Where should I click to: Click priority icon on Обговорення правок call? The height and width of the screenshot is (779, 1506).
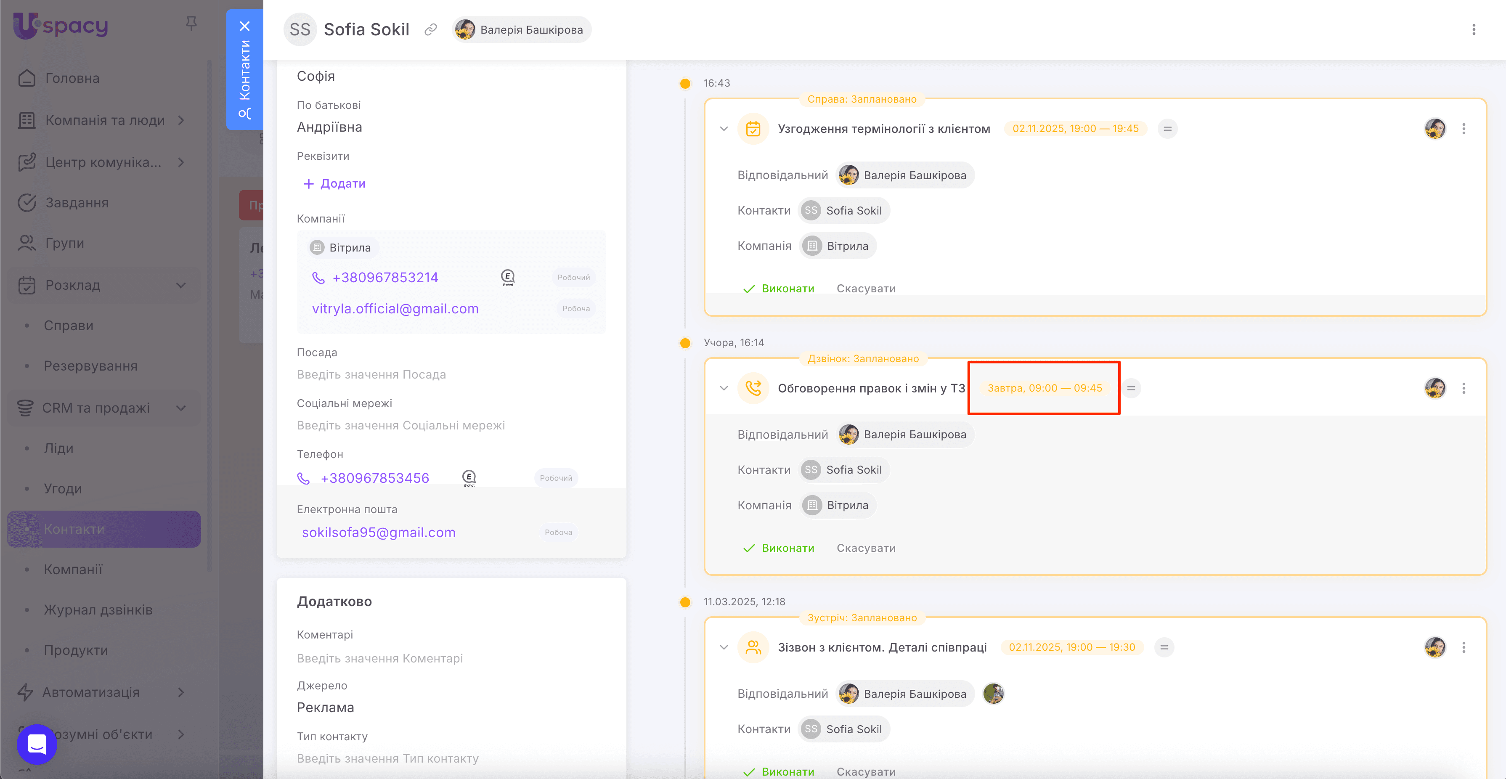coord(1131,388)
